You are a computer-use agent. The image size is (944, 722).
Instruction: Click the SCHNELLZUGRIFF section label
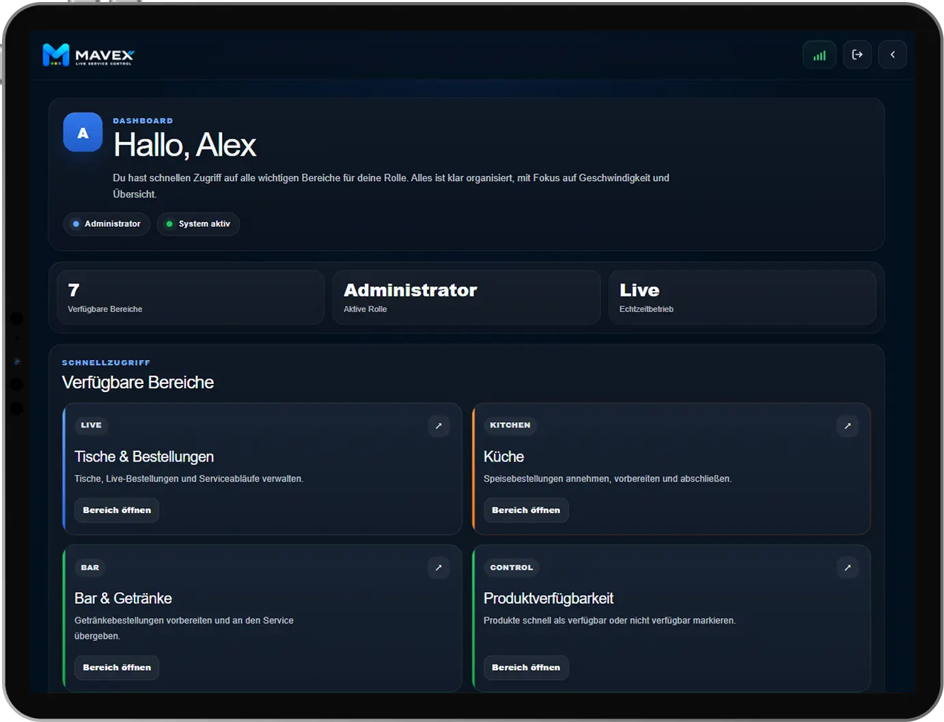106,363
